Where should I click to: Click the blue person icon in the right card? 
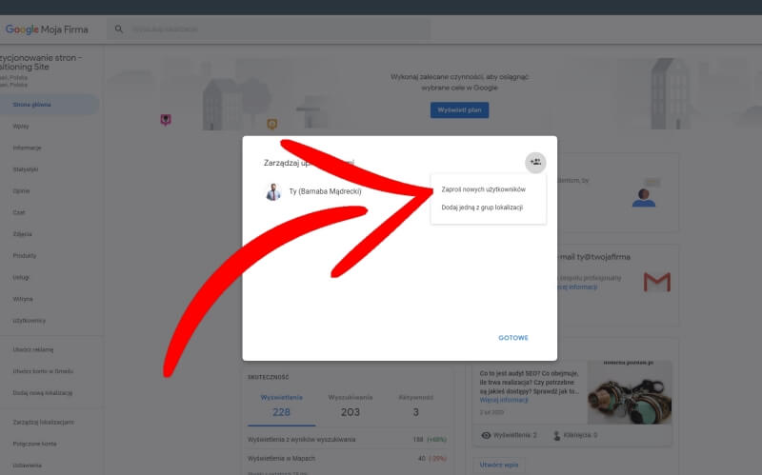pyautogui.click(x=644, y=198)
